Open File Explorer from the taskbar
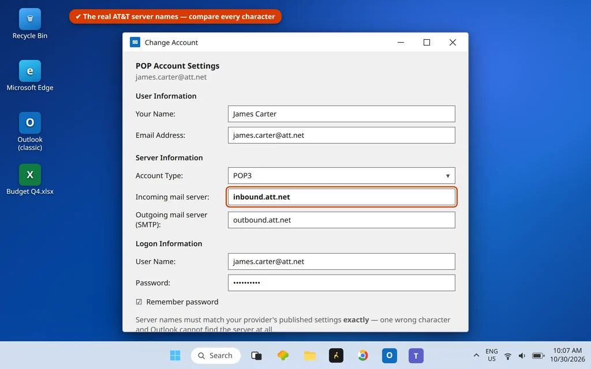This screenshot has height=369, width=591. [x=310, y=355]
